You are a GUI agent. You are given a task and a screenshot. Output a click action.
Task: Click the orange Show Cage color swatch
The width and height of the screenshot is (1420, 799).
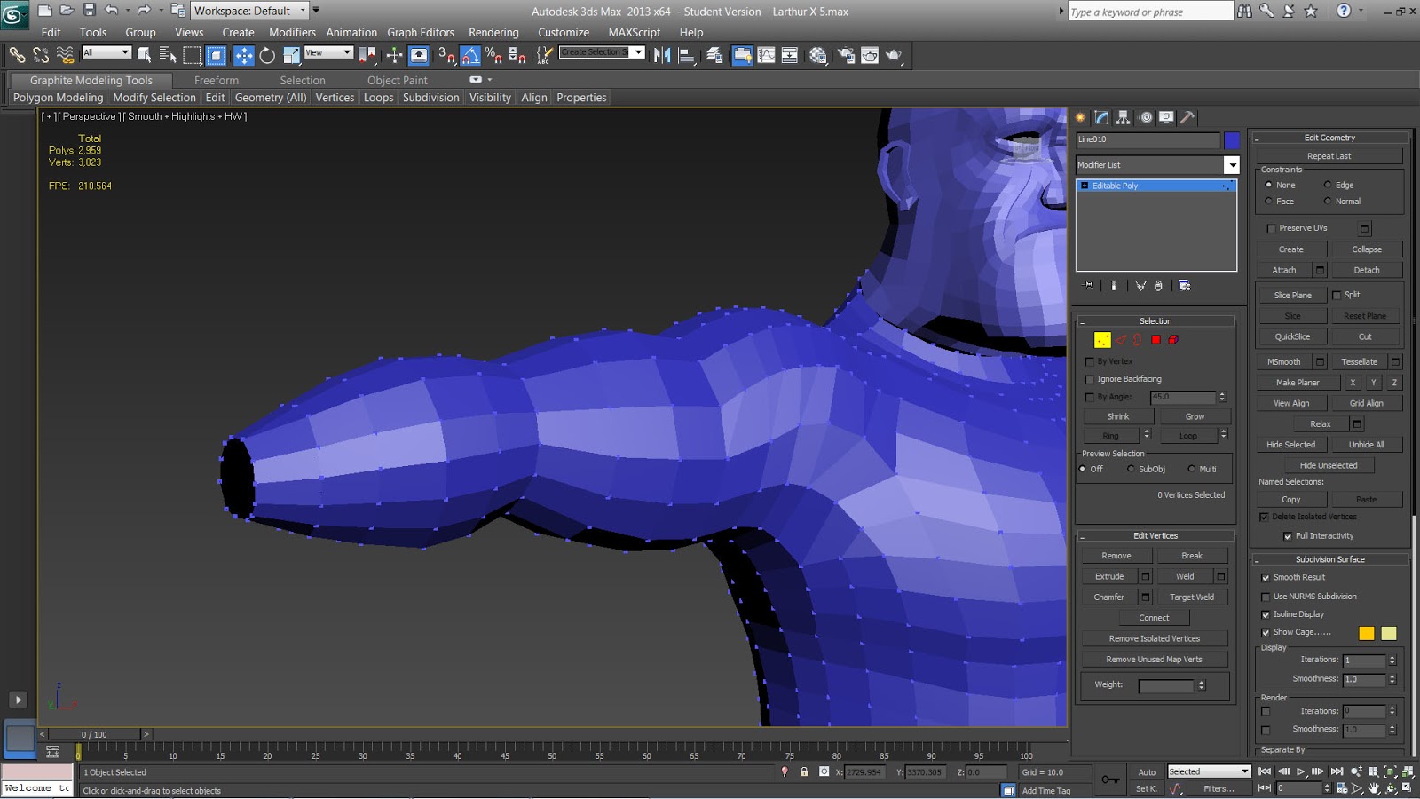click(x=1366, y=633)
